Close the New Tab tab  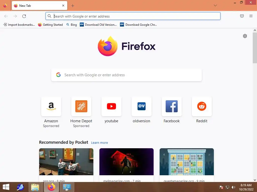coord(63,5)
